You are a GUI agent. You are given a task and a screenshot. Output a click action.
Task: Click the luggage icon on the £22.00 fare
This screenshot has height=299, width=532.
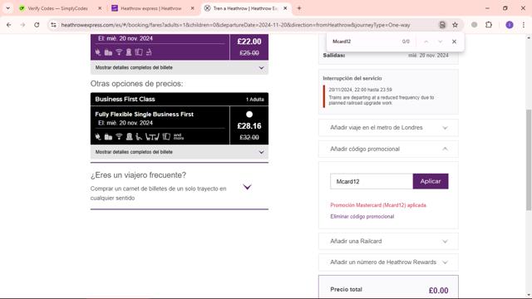tap(108, 52)
